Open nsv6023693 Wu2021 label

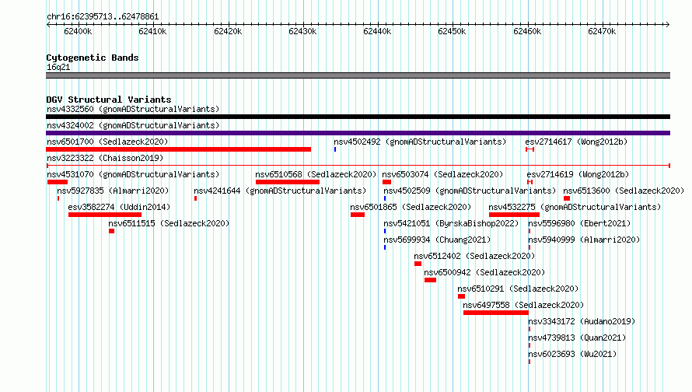coord(572,354)
